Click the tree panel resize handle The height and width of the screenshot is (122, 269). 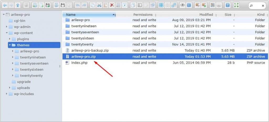[x=60, y=66]
